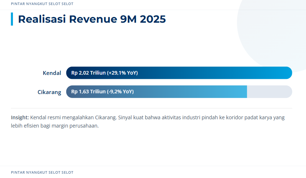This screenshot has width=306, height=178.
Task: Click the "Cikarang" row label
Action: click(49, 92)
